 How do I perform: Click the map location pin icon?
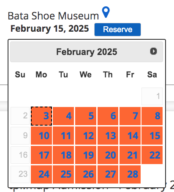pyautogui.click(x=106, y=12)
